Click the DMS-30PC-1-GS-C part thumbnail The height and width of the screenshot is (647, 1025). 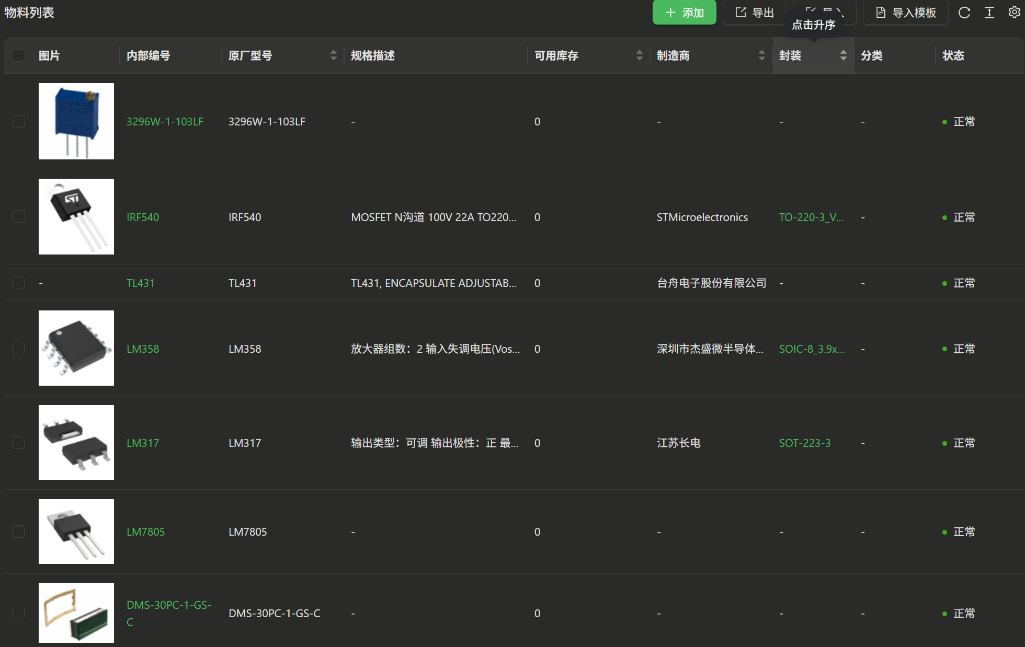[76, 613]
